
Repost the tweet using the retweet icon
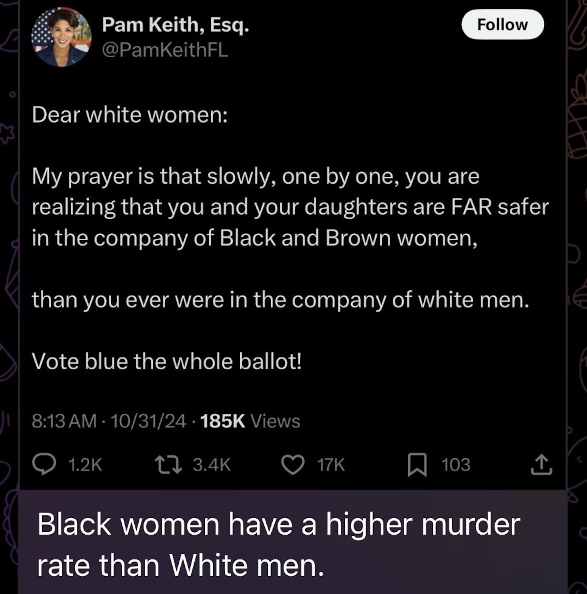[x=168, y=465]
